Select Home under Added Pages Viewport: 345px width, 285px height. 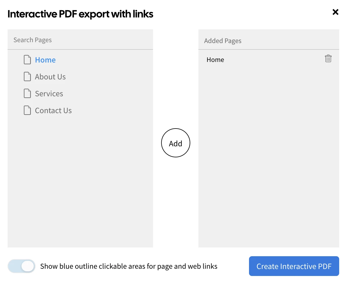point(215,60)
